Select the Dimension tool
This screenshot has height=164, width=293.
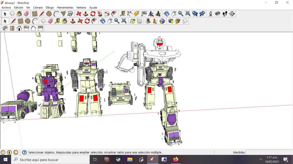click(x=130, y=14)
